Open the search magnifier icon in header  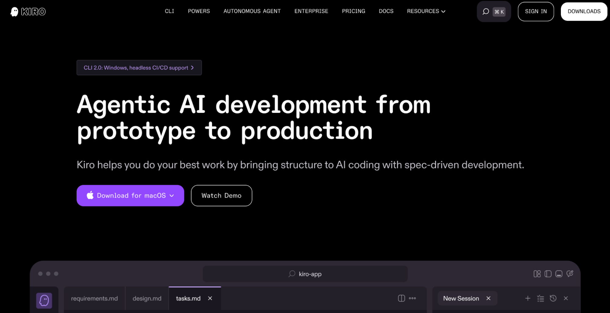click(x=485, y=12)
